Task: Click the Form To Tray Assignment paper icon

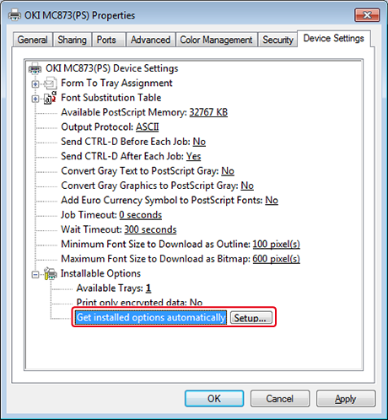Action: coord(51,83)
